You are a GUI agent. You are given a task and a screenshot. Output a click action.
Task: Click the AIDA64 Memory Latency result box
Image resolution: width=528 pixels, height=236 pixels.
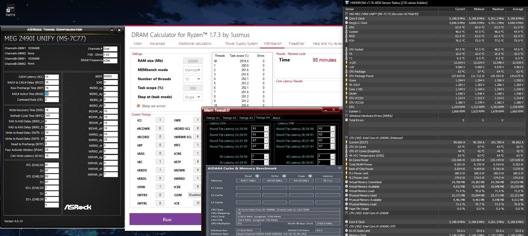pyautogui.click(x=328, y=181)
